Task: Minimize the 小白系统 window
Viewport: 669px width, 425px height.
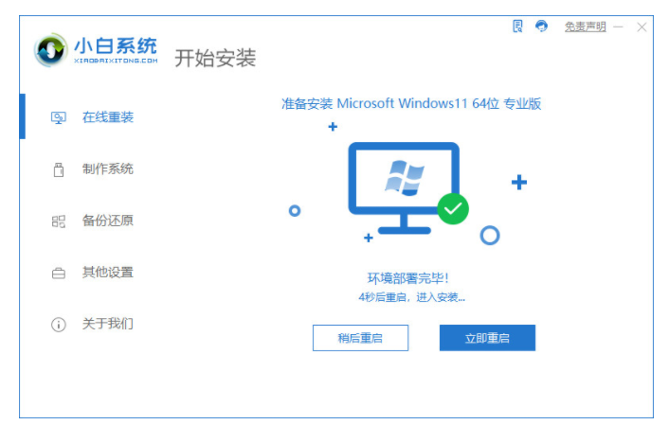Action: tap(618, 27)
